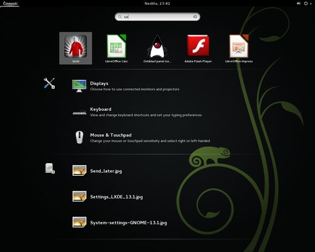Click the Činnosti activities button
Image resolution: width=315 pixels, height=252 pixels.
[10, 3]
